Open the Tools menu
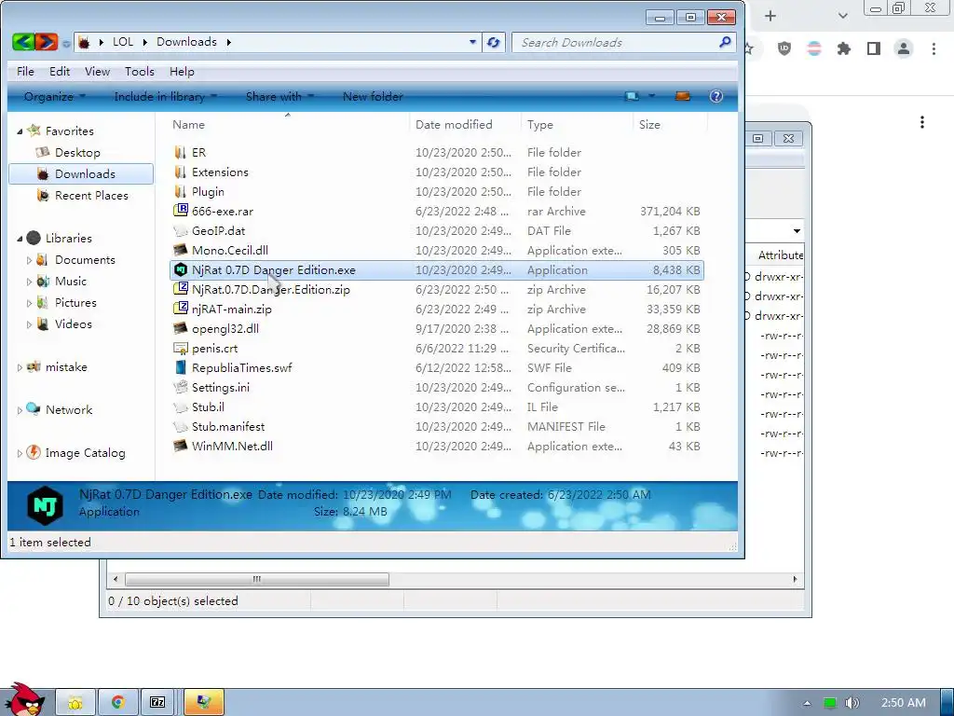 coord(140,72)
